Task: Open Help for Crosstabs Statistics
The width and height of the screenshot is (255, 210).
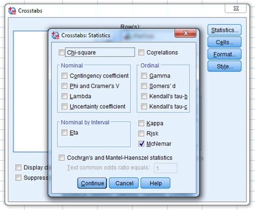Action: [x=155, y=183]
